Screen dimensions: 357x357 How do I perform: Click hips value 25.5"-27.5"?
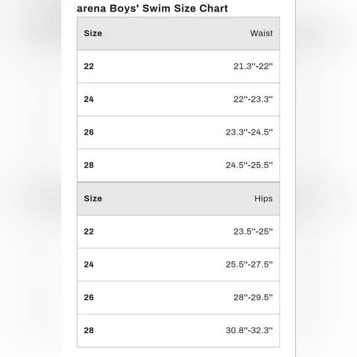coord(249,265)
